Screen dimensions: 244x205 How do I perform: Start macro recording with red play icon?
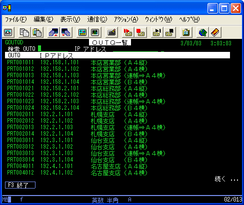[128, 32]
